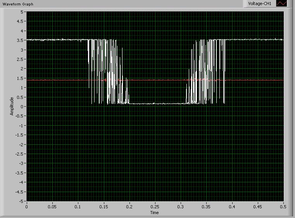Click the y-axis tick label -4.5
This screenshot has width=295, height=218.
click(20, 192)
